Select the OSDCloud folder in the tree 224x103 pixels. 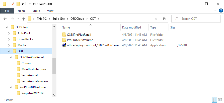[22, 27]
